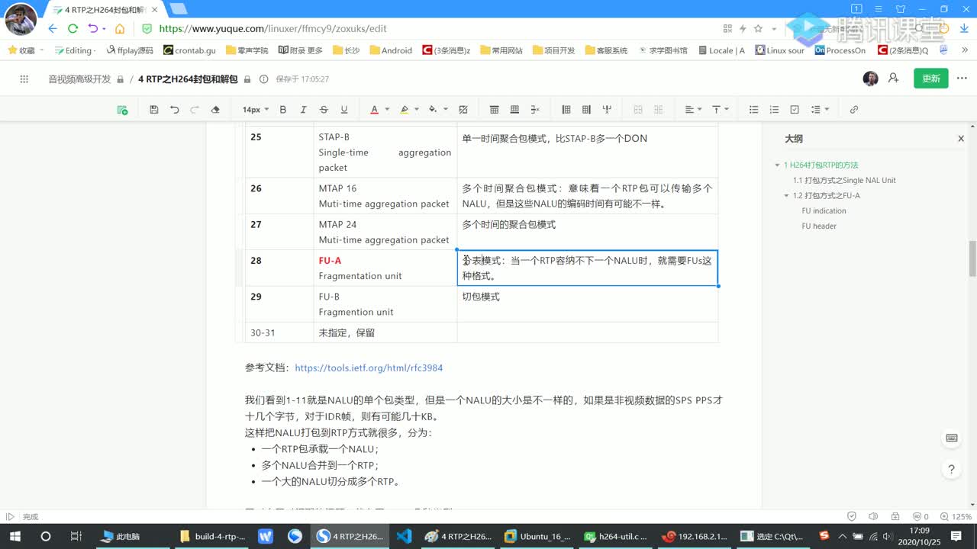
Task: Click the cell containing 切包模式
Action: [587, 303]
